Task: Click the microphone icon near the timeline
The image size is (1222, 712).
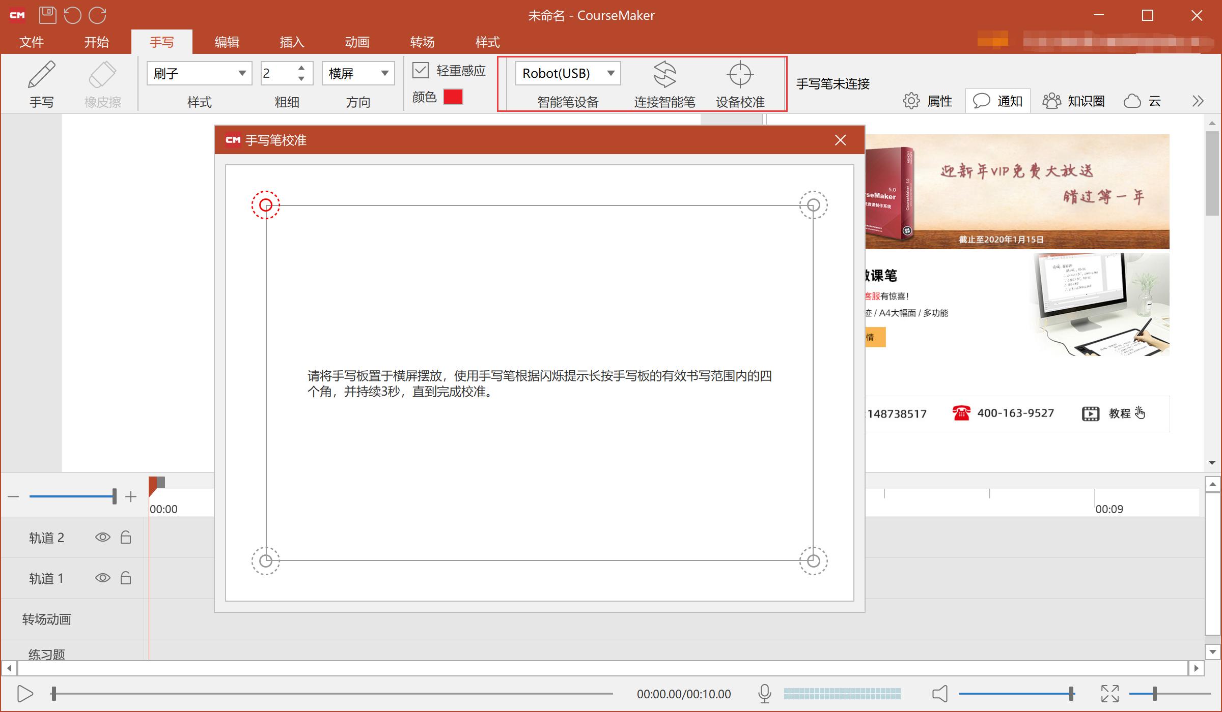Action: [x=764, y=693]
